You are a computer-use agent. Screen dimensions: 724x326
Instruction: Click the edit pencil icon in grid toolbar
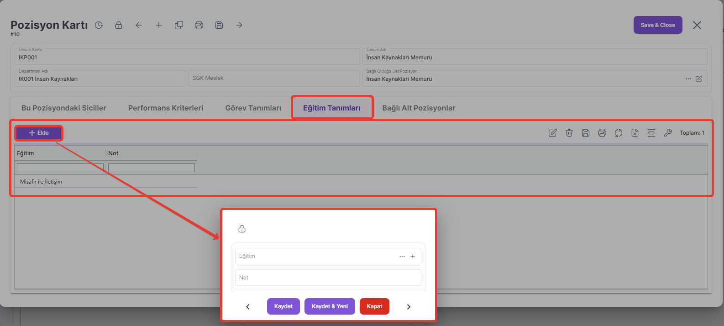click(553, 133)
